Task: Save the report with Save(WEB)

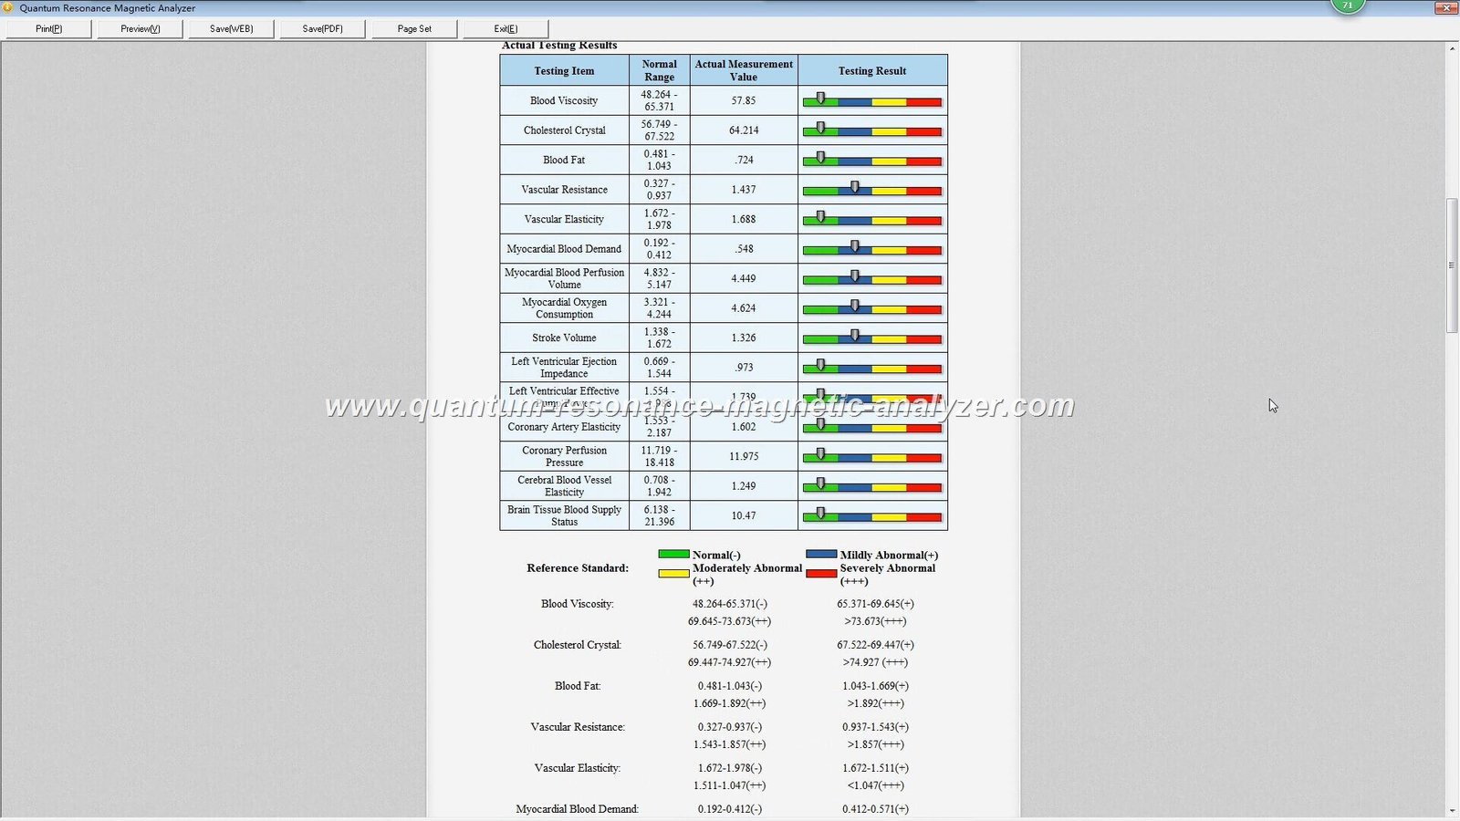Action: click(x=231, y=28)
